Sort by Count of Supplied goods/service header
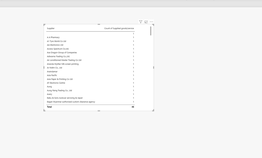Screen dimensions: 262x158 tap(119, 28)
